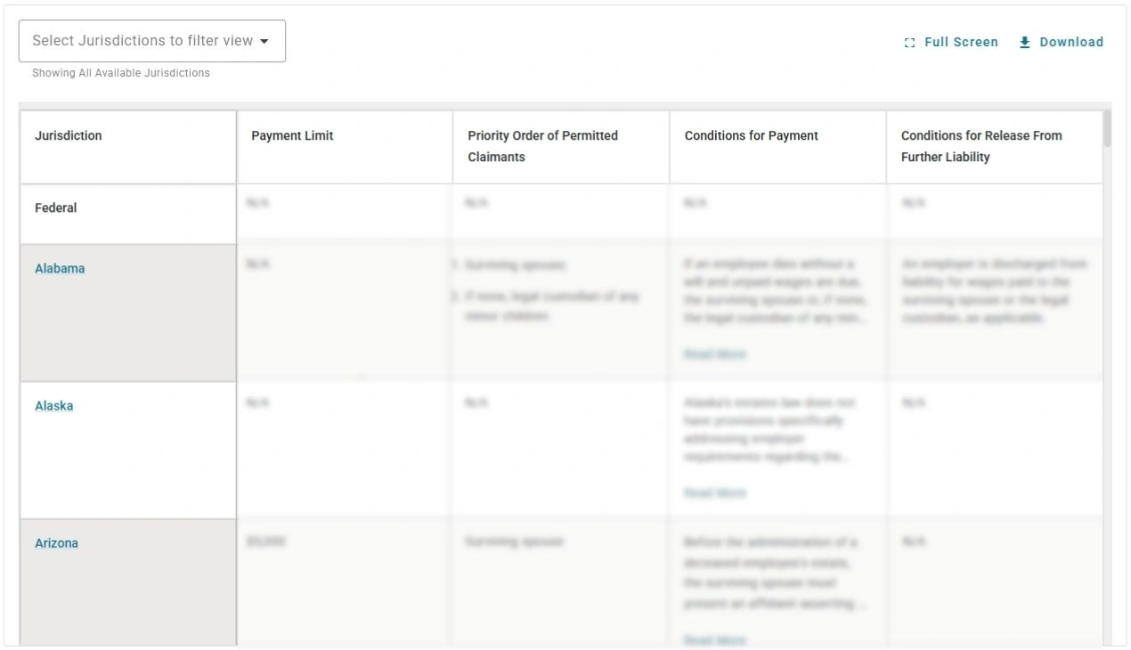Click the Payment Limit column header
This screenshot has height=650, width=1131.
[291, 135]
